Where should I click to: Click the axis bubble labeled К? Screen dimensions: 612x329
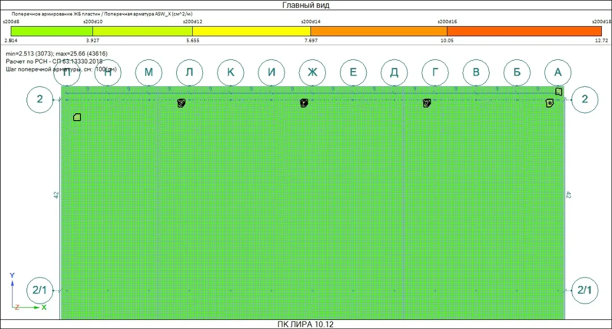[231, 72]
